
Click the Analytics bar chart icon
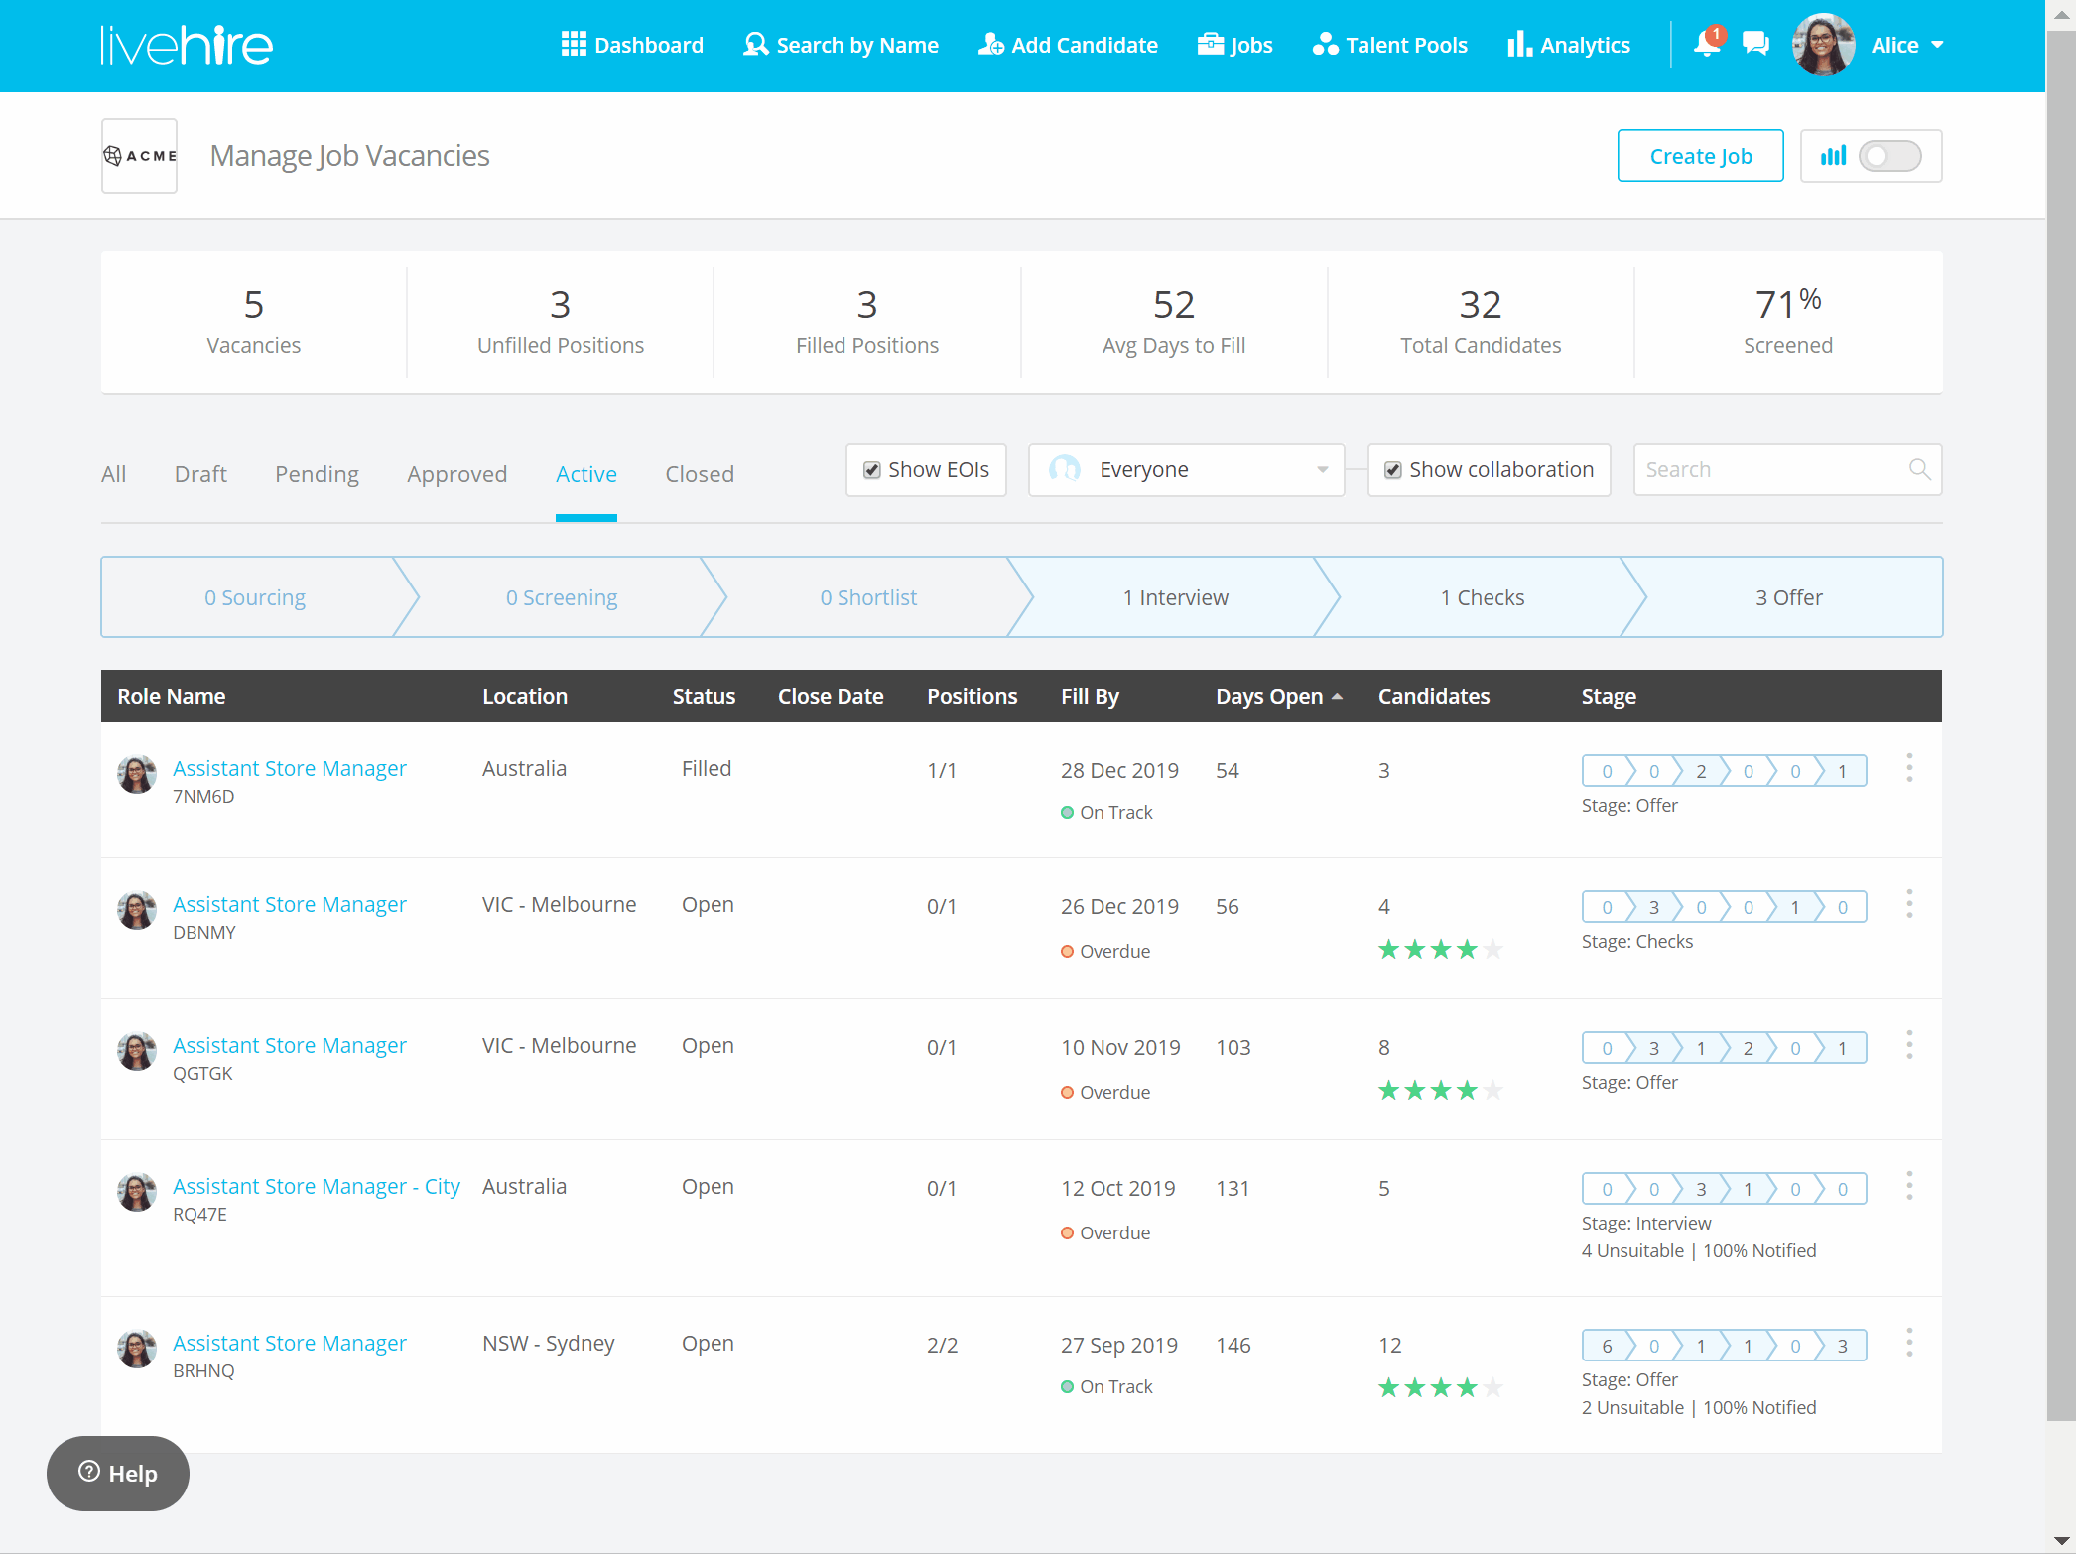coord(1518,44)
